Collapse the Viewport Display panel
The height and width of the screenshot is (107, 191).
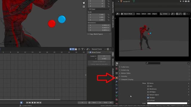pos(127,79)
